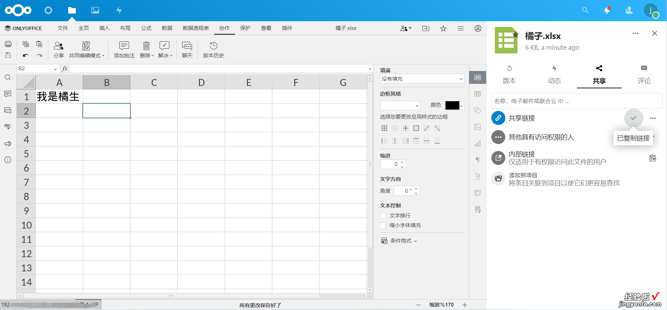Open the Chat (聊天) panel
Viewport: 667px width, 310px height.
187,50
